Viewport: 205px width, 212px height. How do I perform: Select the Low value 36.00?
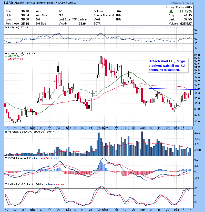pos(25,19)
